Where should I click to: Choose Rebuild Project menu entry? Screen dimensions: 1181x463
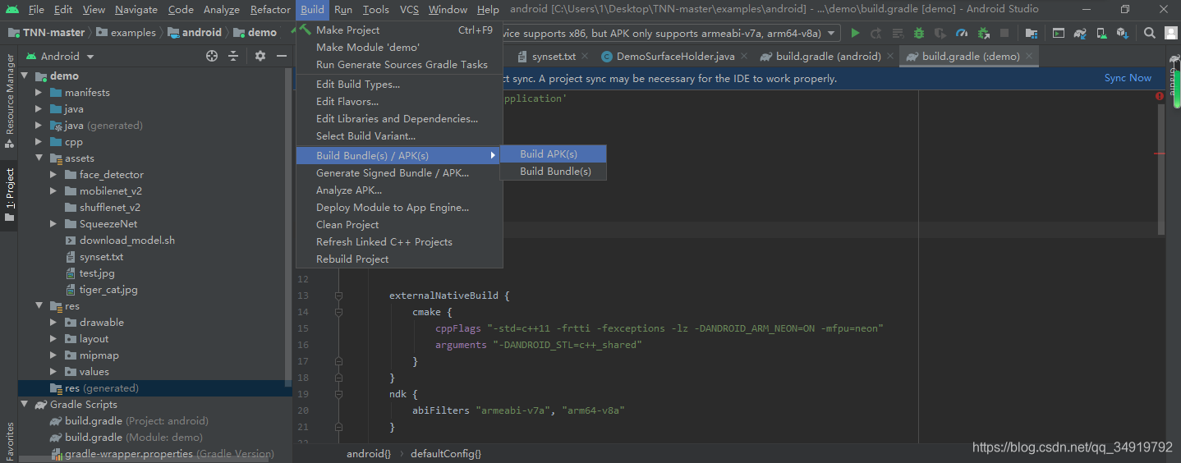399,259
